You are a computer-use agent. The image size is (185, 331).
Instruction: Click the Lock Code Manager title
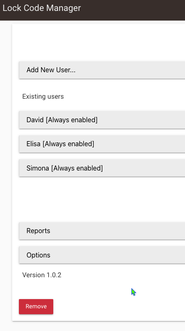coord(42,8)
